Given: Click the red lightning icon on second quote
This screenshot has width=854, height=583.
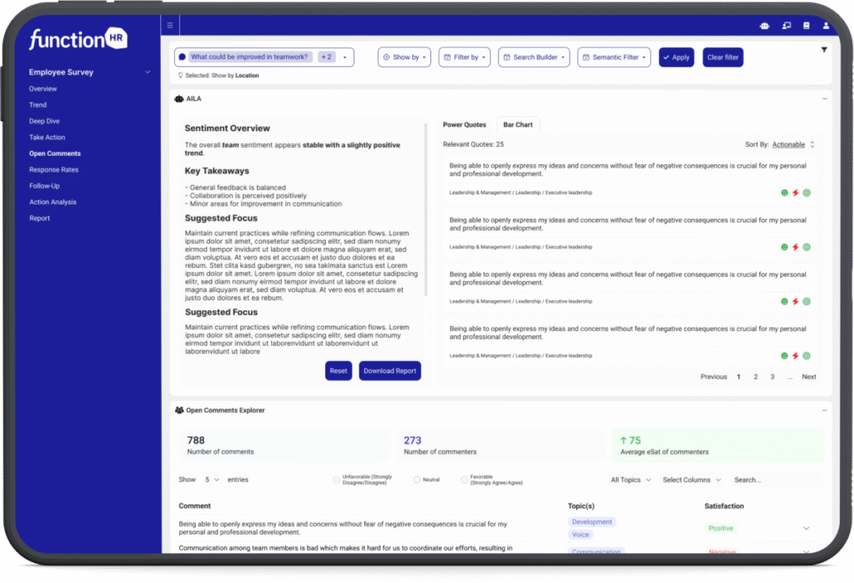Looking at the screenshot, I should pos(796,247).
